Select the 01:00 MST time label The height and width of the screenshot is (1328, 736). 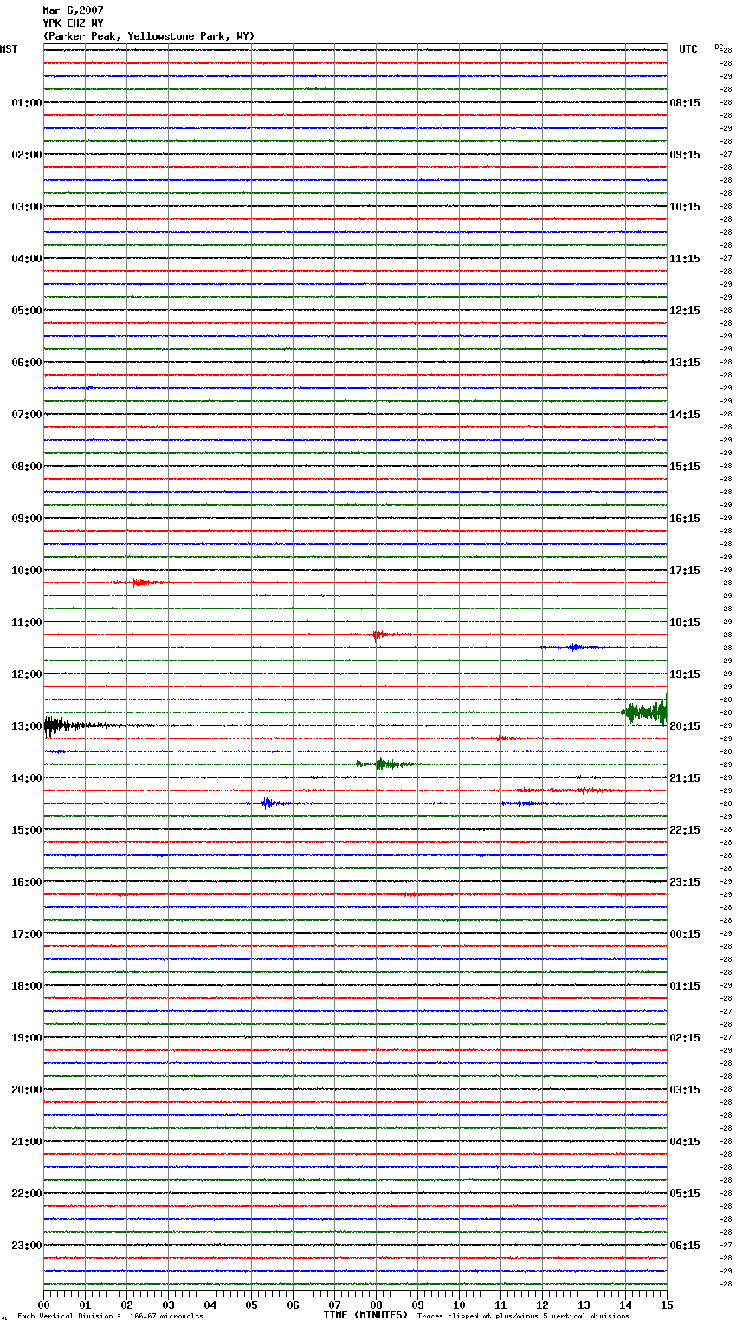pyautogui.click(x=27, y=103)
